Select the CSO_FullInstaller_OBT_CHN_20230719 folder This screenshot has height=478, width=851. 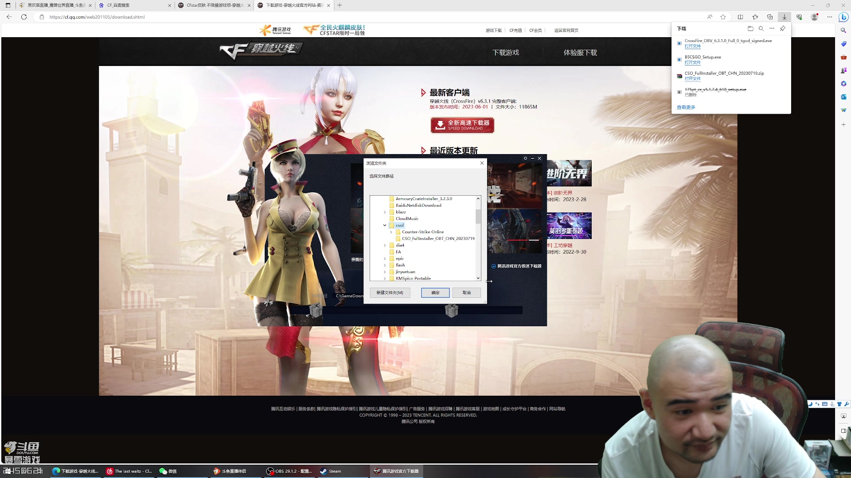pos(438,239)
